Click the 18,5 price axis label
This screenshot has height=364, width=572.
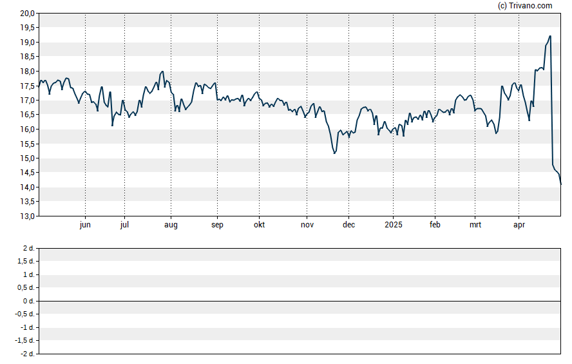27,57
